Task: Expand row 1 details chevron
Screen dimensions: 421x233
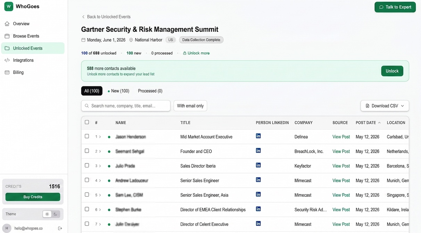Action: click(100, 137)
